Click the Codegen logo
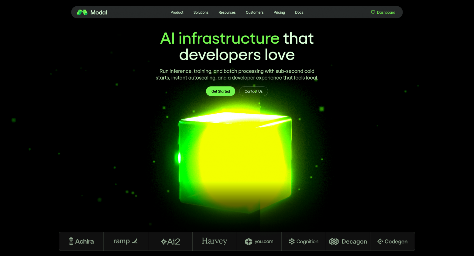Screen dimensions: 474x256 coord(393,241)
